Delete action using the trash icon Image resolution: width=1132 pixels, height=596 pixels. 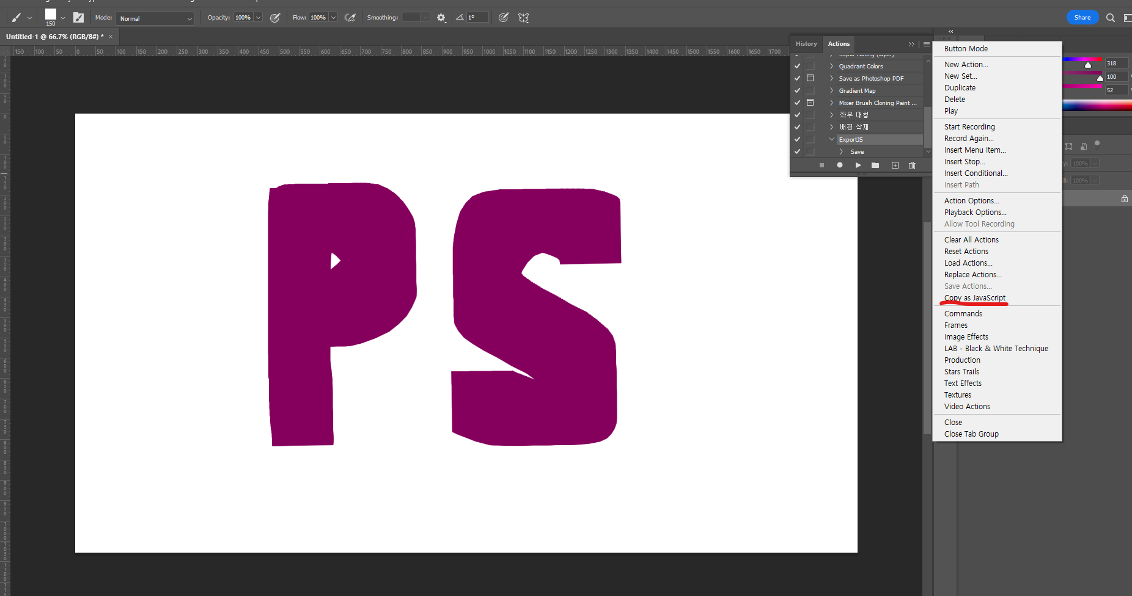pos(912,165)
